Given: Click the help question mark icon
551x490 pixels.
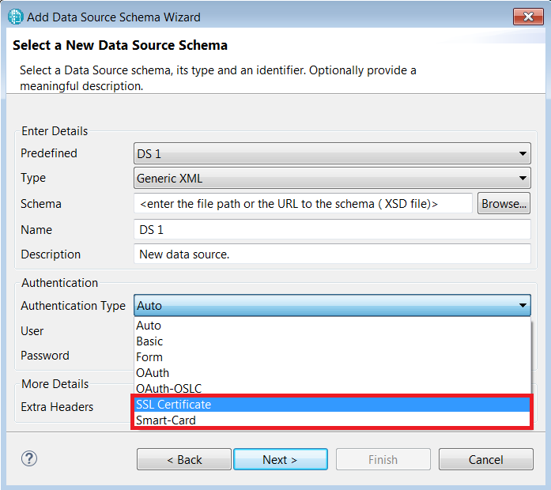Looking at the screenshot, I should pos(28,458).
